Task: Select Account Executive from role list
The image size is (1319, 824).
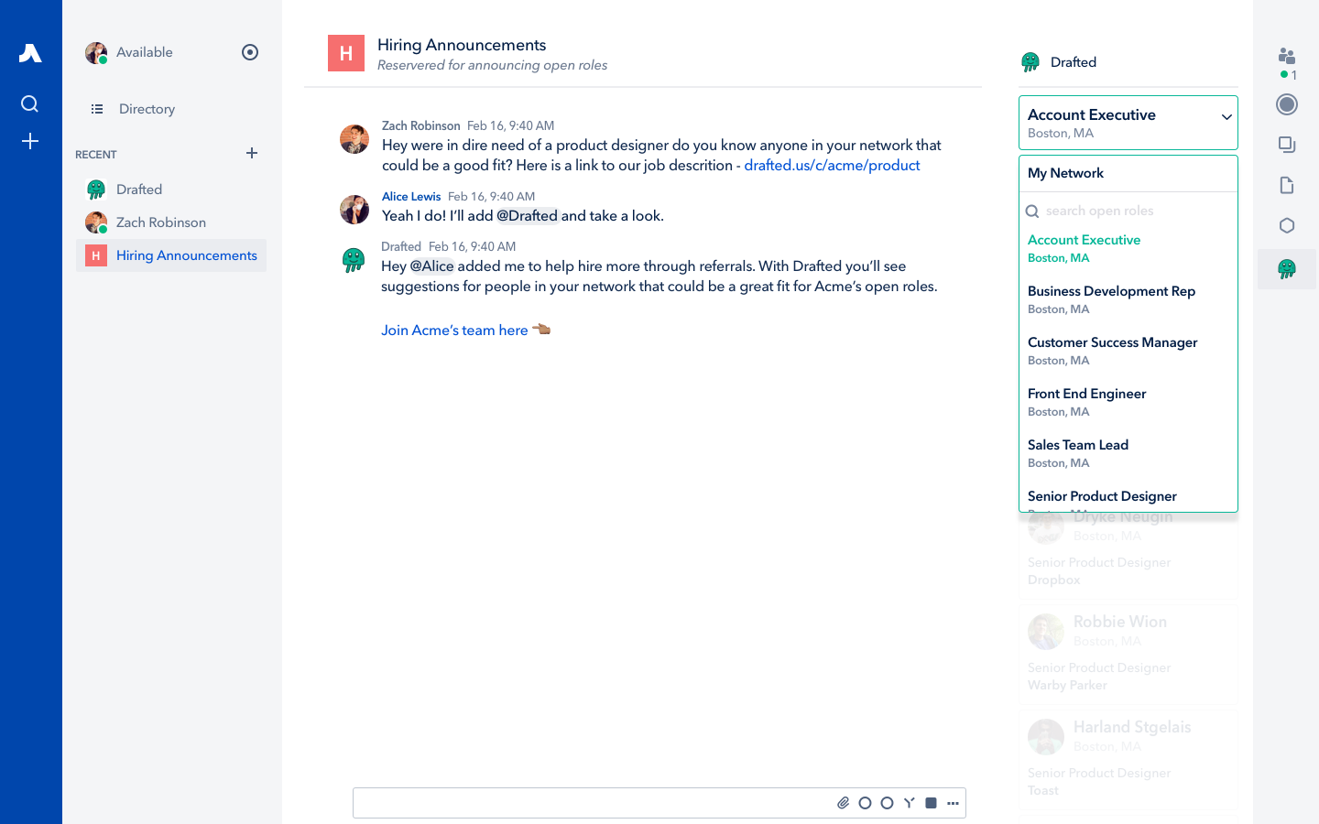Action: 1128,248
